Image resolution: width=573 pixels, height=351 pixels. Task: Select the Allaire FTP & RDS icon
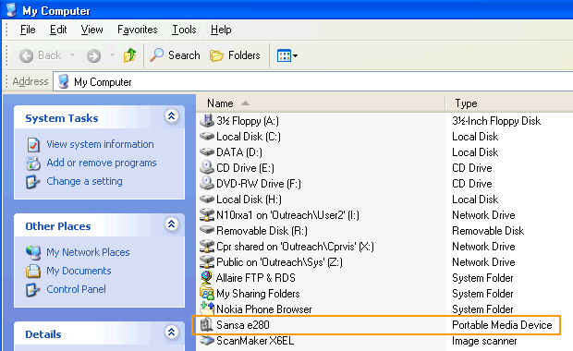(x=206, y=278)
